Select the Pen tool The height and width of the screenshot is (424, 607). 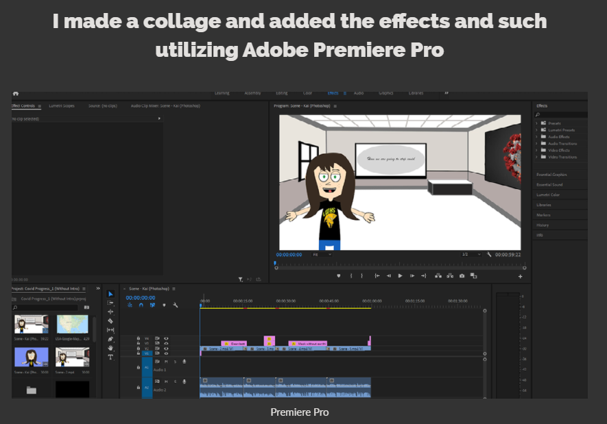click(110, 339)
